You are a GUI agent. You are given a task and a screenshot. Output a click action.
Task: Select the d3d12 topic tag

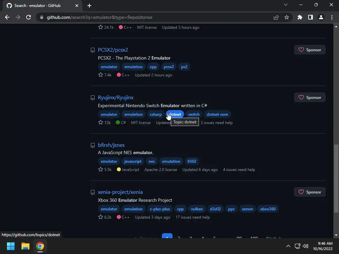pyautogui.click(x=215, y=209)
